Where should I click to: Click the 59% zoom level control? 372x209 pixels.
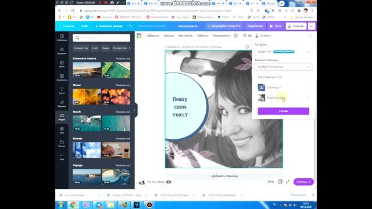(x=271, y=182)
